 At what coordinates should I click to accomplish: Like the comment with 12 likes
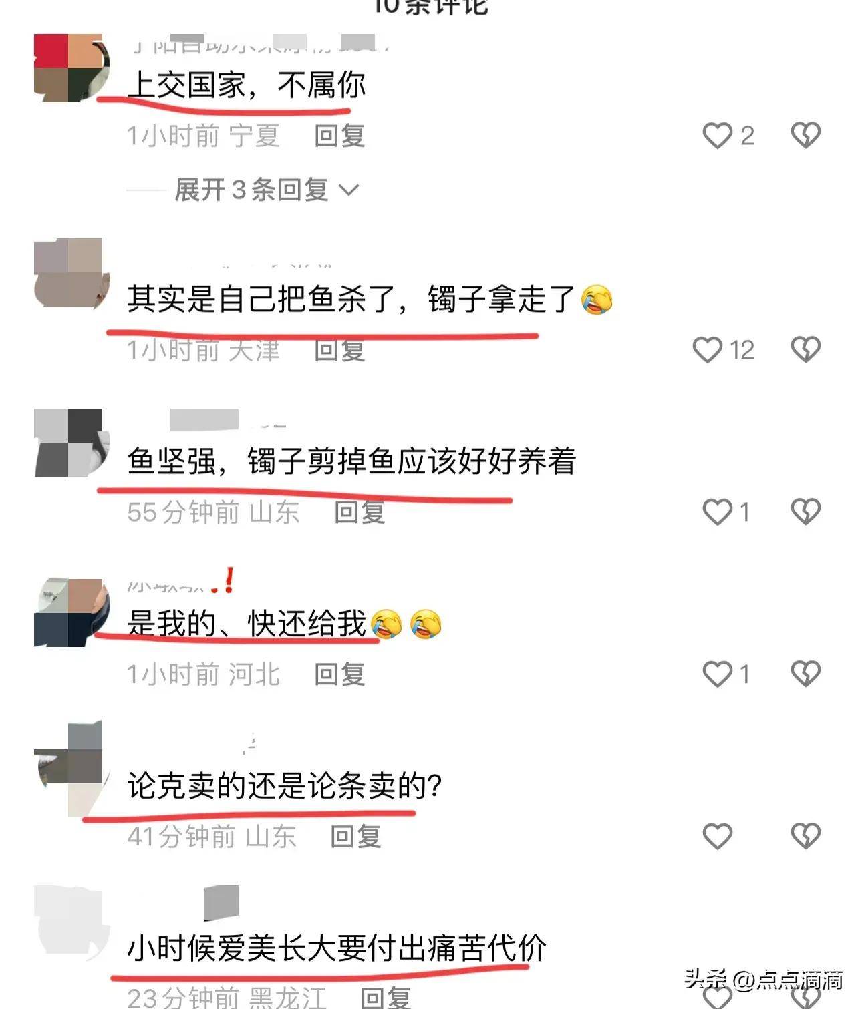pyautogui.click(x=708, y=350)
